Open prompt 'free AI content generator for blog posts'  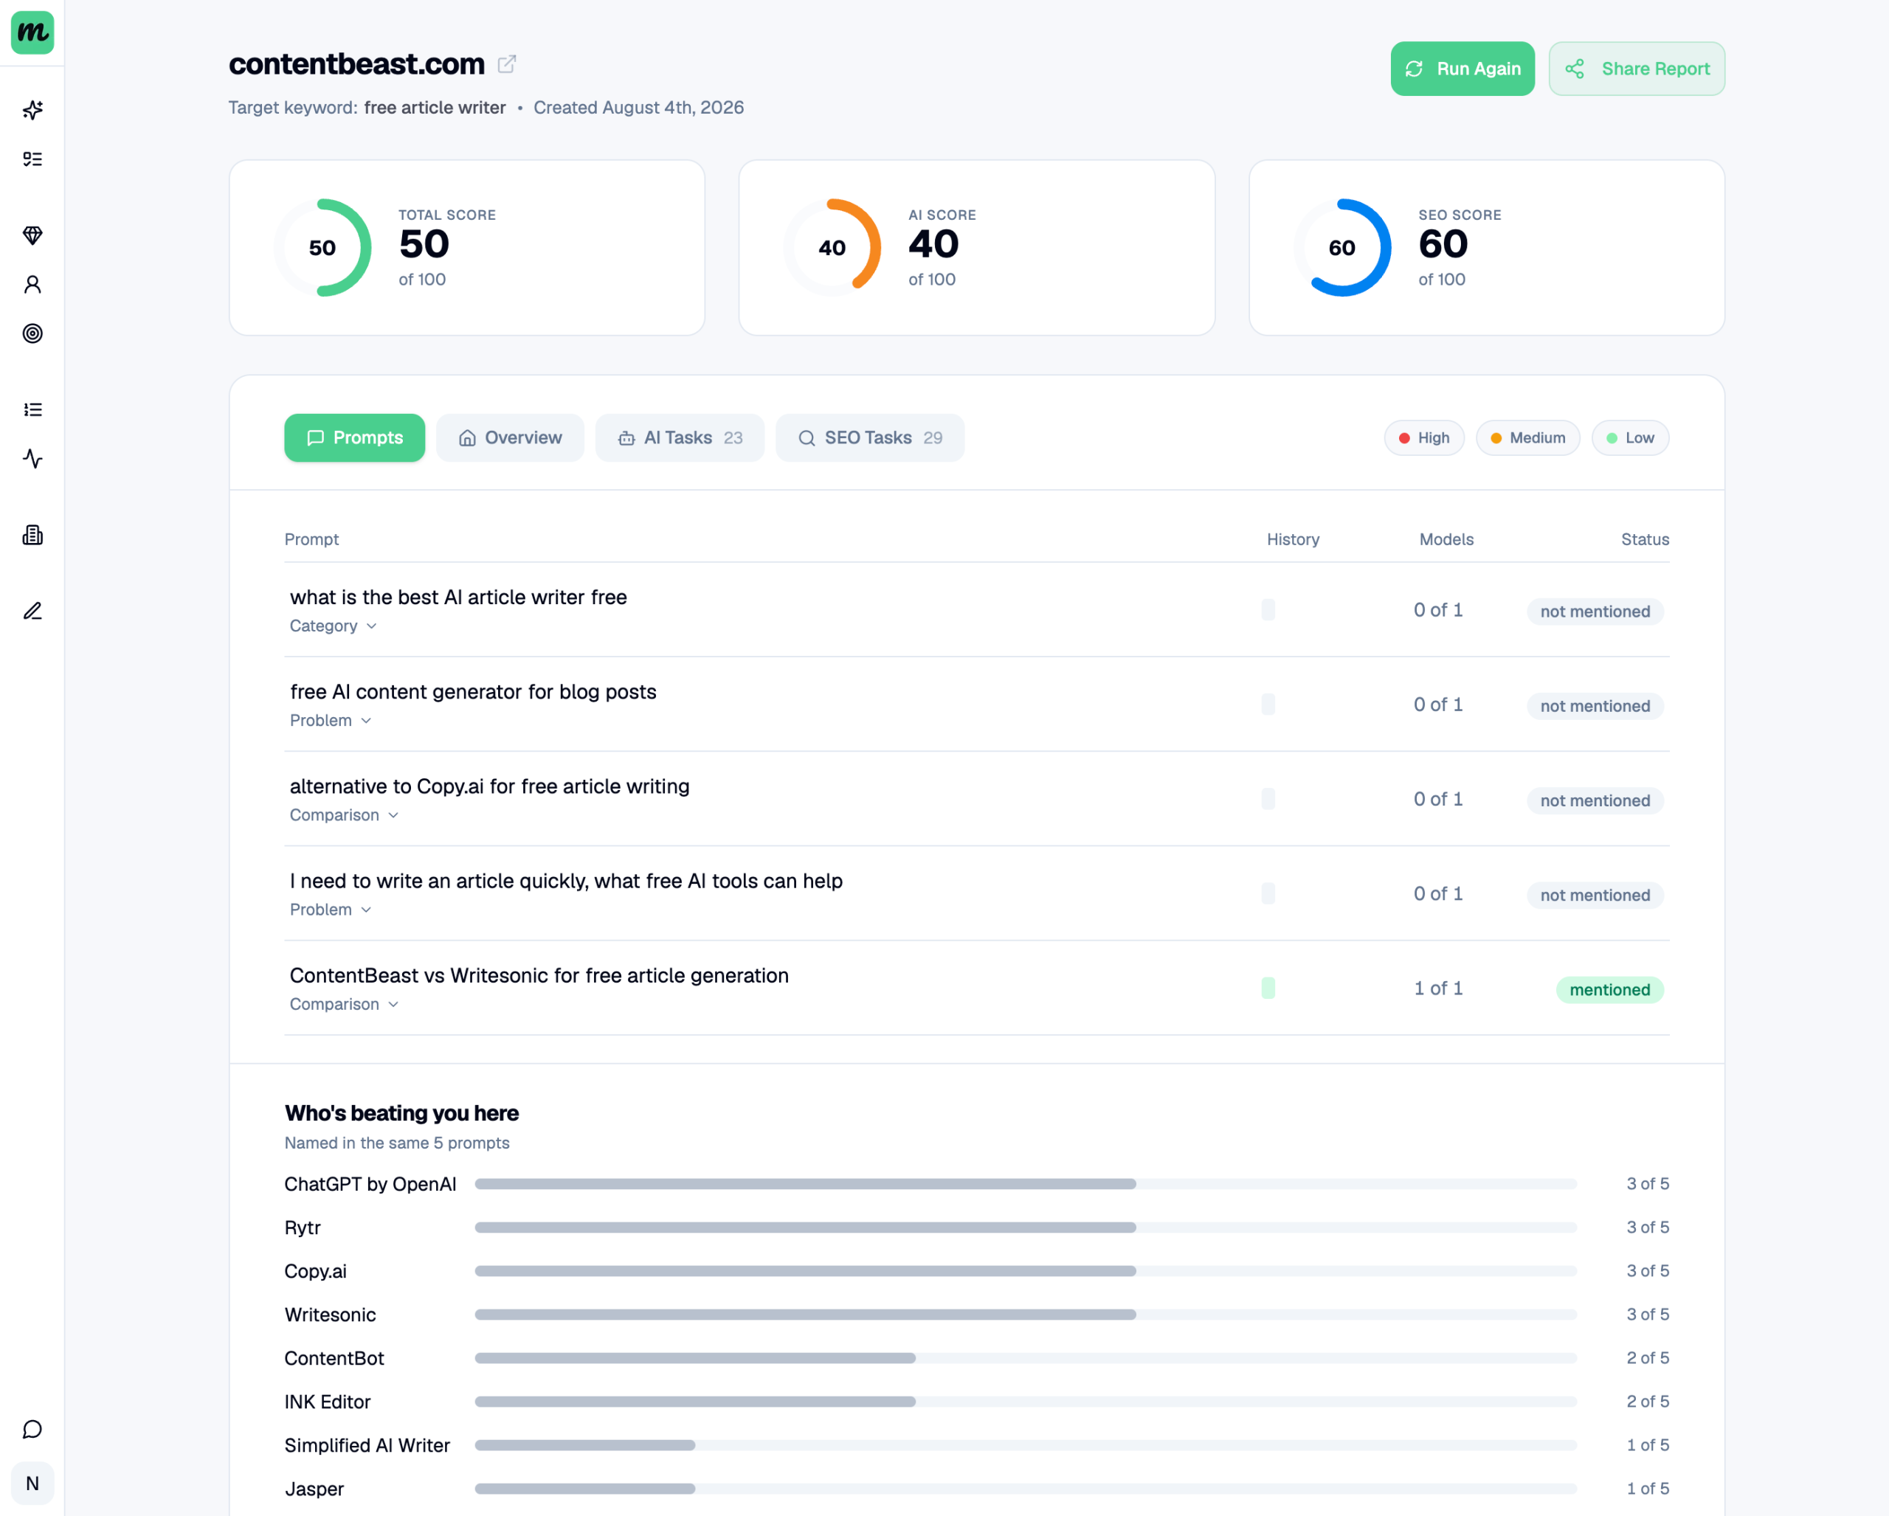(x=473, y=692)
